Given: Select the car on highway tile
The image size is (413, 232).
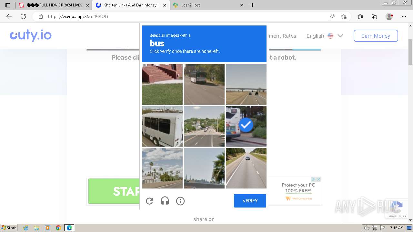Looking at the screenshot, I should coord(246,168).
